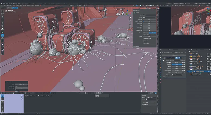Click the Blender logo icon

coord(1,4)
